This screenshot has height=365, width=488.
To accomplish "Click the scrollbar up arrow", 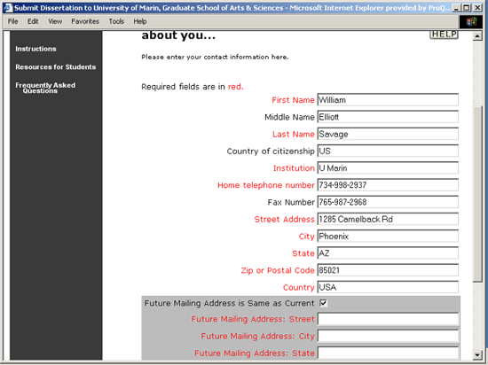I will [x=477, y=36].
